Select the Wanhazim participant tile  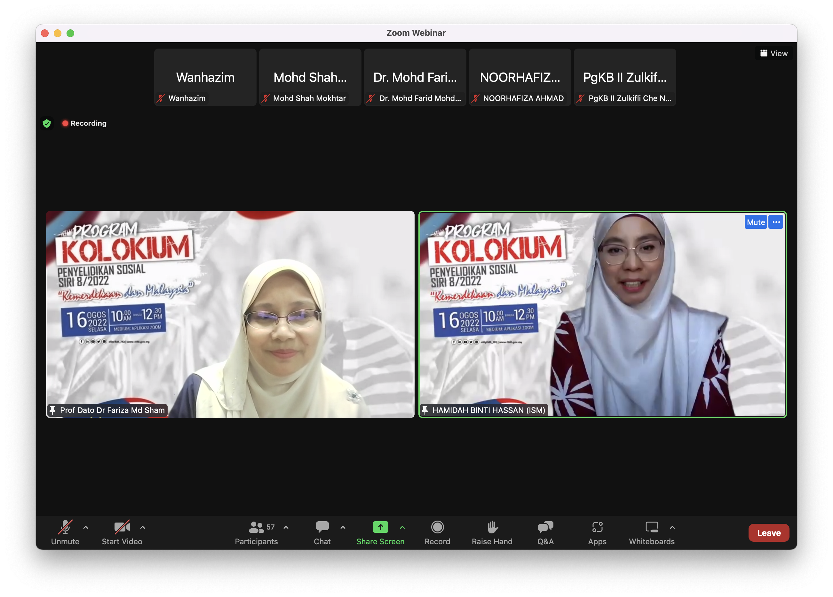[x=205, y=77]
